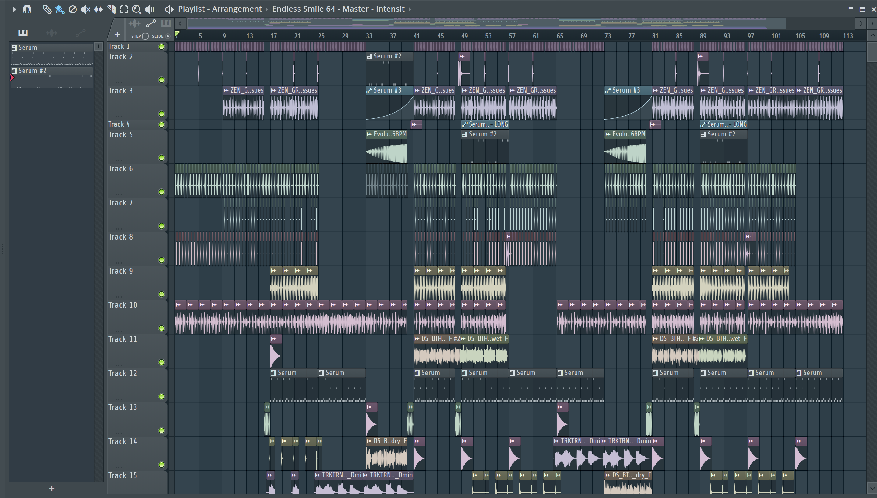Select the Serum #2 pattern in picker
Viewport: 877px width, 498px height.
click(52, 78)
